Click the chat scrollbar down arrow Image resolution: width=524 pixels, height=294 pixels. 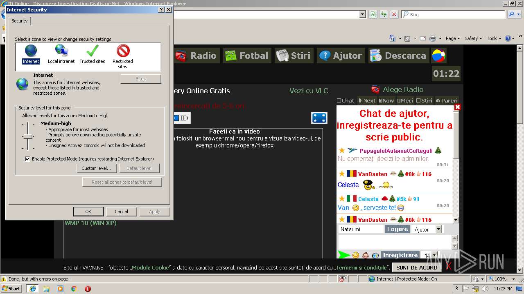click(x=456, y=220)
